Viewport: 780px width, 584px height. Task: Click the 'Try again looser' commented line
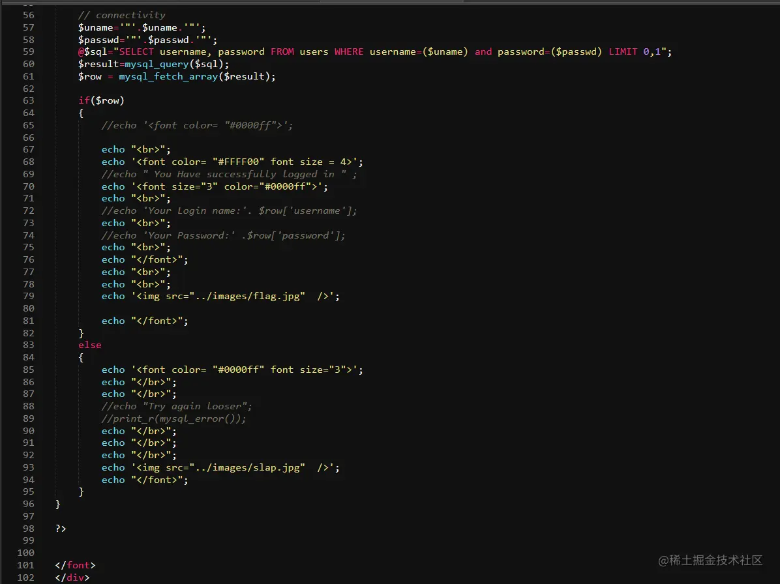(177, 407)
